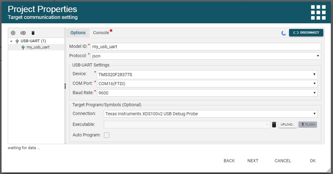333x174 pixels.
Task: Click the Upload... button
Action: [x=287, y=125]
